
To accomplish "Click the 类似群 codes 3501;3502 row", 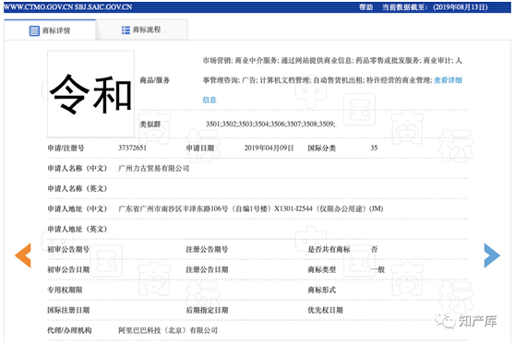I will click(x=270, y=125).
